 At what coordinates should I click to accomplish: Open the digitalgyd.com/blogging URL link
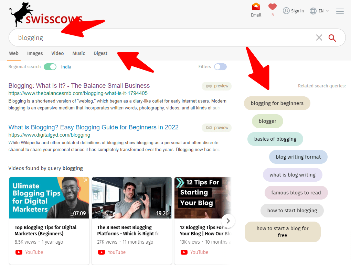pos(49,135)
